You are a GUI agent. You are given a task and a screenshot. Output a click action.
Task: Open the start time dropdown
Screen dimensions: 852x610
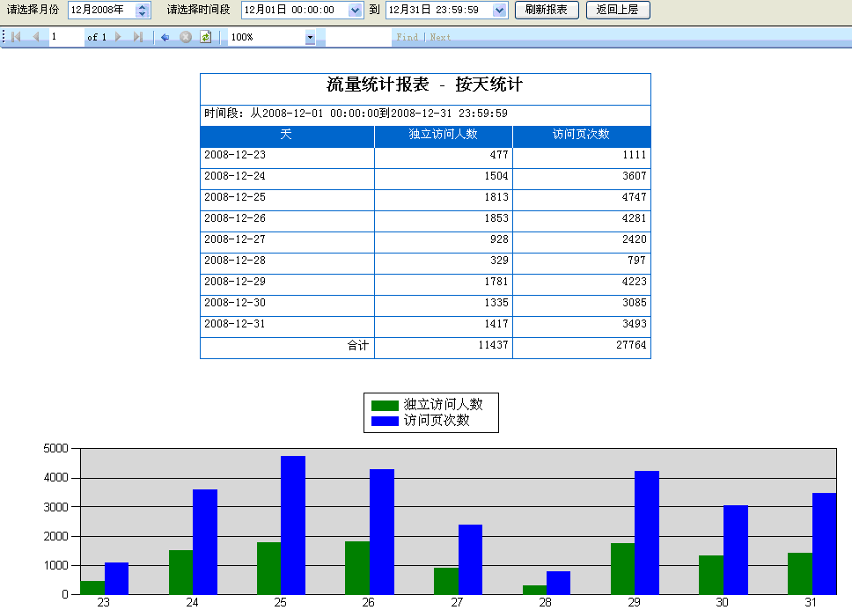(x=355, y=11)
